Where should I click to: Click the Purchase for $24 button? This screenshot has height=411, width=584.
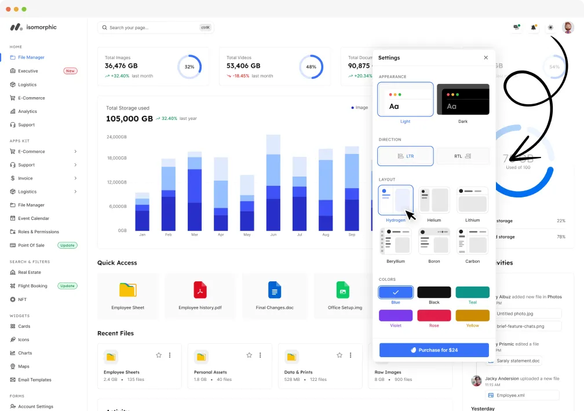pyautogui.click(x=435, y=350)
